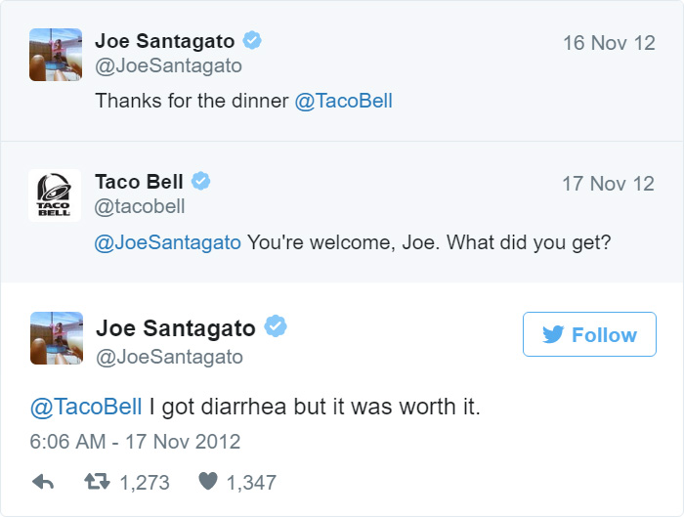This screenshot has width=684, height=517.
Task: Click the reply arrow icon
Action: (43, 482)
